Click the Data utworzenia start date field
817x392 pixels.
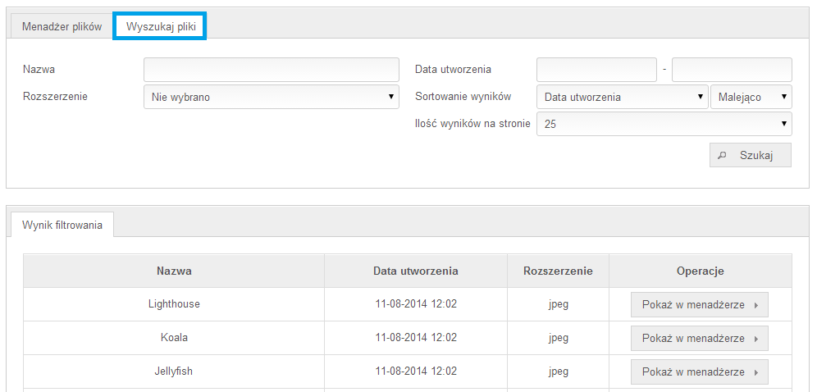596,70
